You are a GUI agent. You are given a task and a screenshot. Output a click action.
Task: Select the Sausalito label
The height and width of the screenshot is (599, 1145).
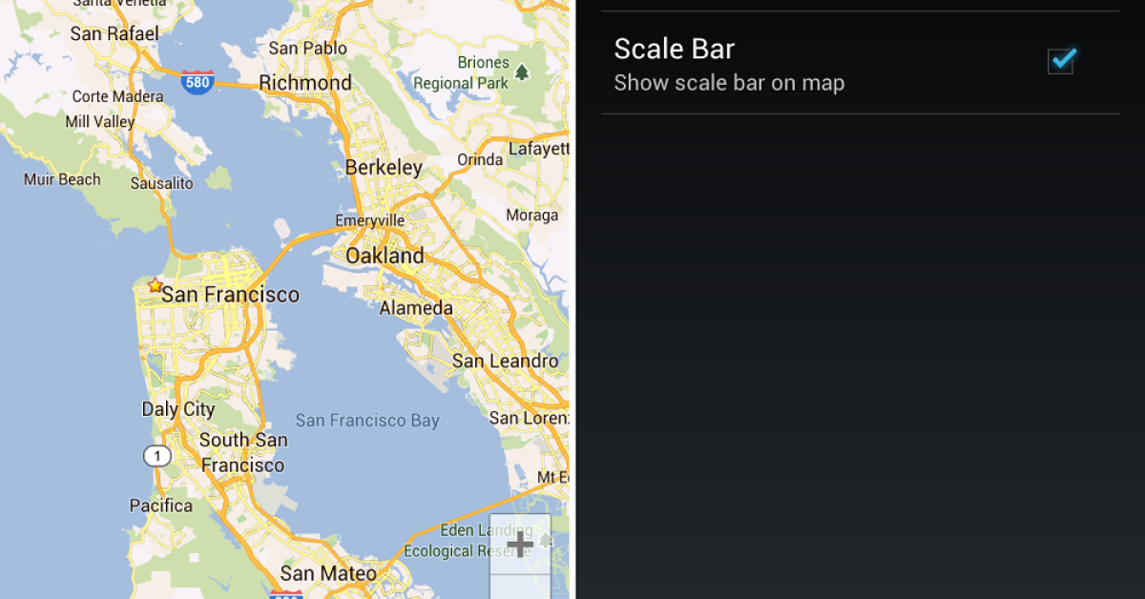pyautogui.click(x=161, y=183)
